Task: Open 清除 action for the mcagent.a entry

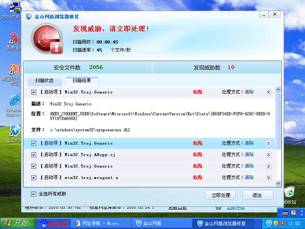Action: pos(249,177)
